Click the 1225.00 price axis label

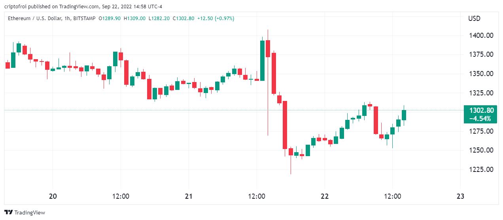point(480,170)
